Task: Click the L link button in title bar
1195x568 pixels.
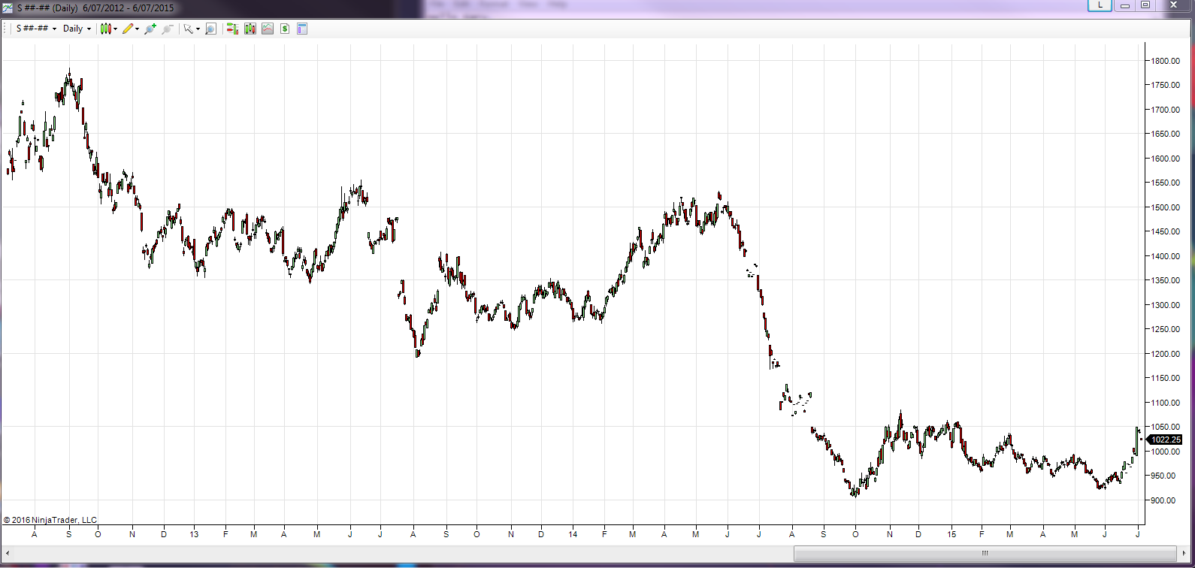Action: coord(1100,5)
